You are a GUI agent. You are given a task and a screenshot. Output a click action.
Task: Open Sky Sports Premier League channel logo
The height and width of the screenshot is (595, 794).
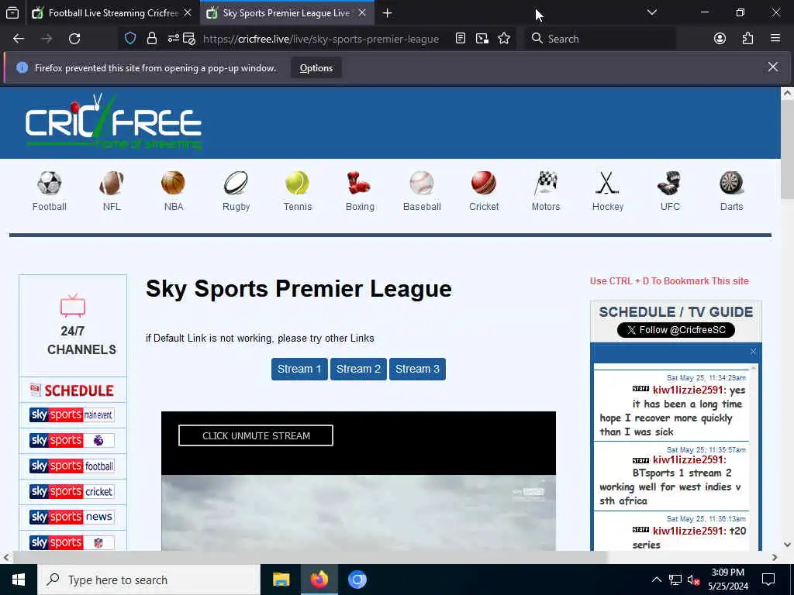(72, 440)
